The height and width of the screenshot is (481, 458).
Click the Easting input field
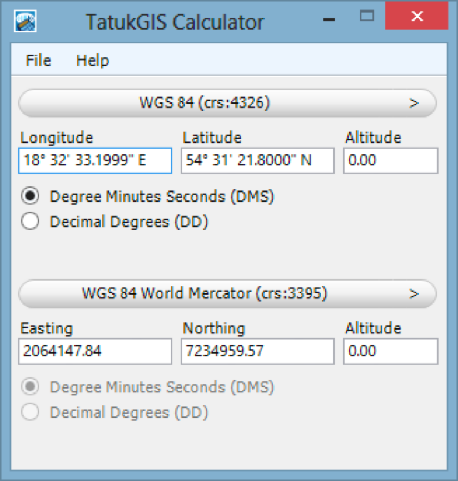(x=95, y=351)
